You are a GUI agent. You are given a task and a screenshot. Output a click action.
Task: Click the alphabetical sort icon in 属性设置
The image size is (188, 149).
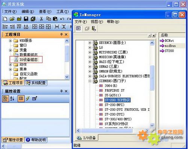point(12,98)
